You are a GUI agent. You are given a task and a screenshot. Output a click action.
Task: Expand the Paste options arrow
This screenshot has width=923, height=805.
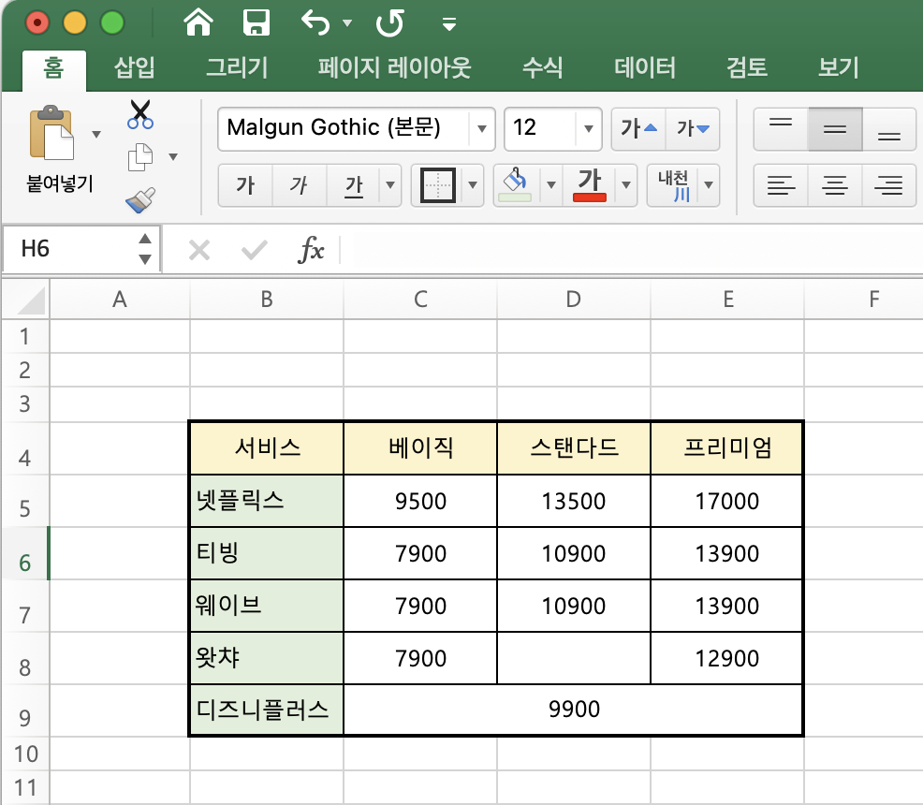pos(96,135)
